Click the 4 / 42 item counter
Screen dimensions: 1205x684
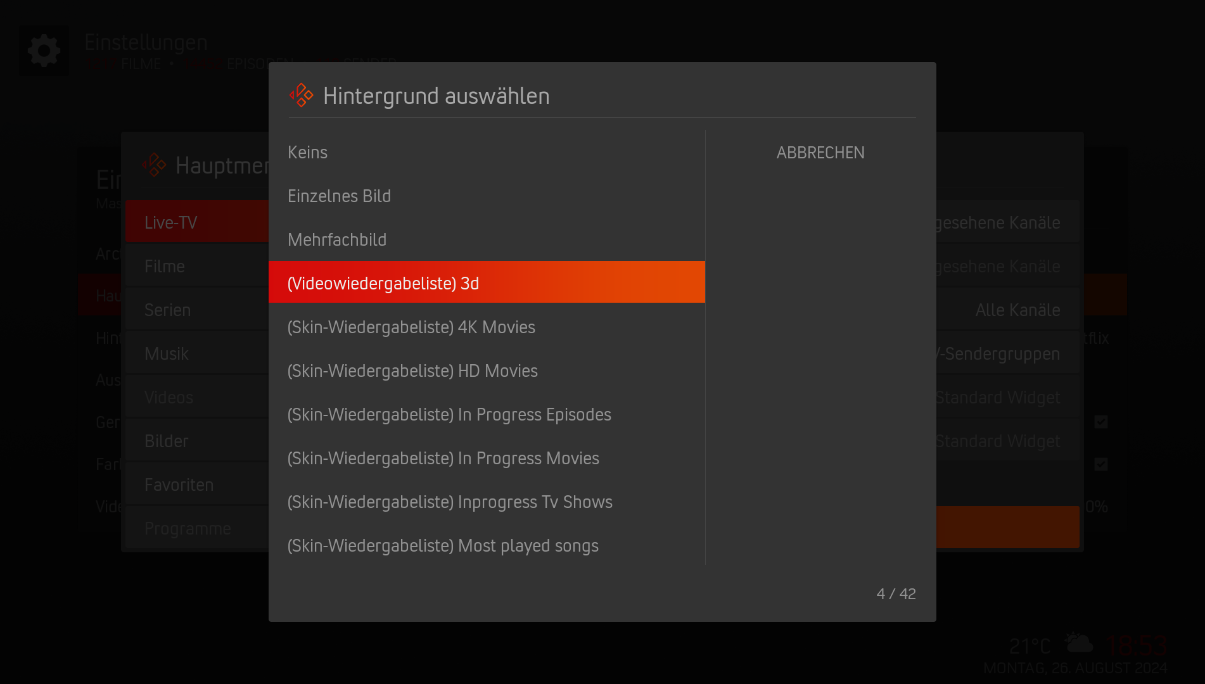tap(896, 593)
